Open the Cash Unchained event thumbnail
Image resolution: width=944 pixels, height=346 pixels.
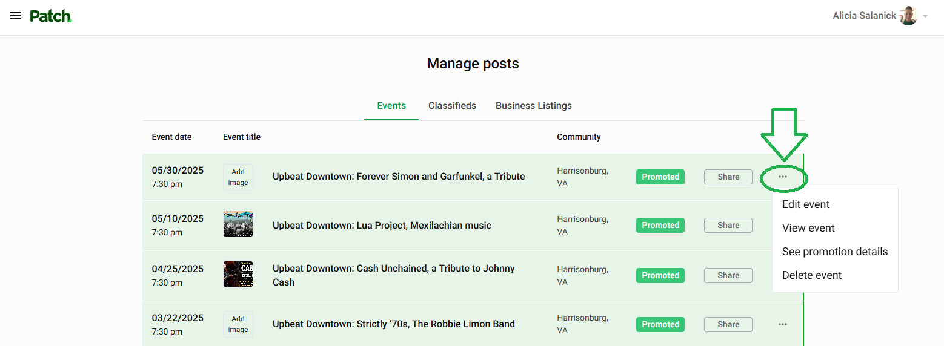[238, 274]
